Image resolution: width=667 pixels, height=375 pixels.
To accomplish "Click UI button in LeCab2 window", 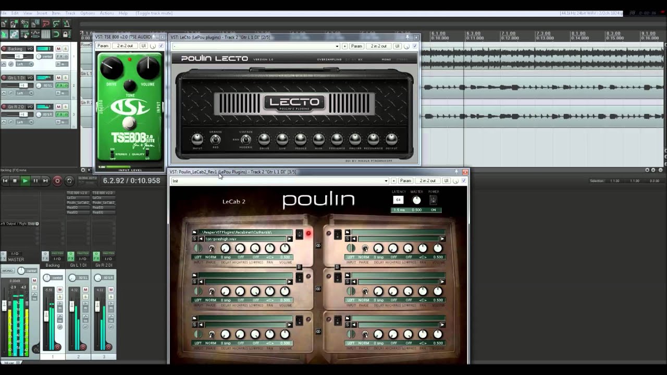I will tap(446, 181).
